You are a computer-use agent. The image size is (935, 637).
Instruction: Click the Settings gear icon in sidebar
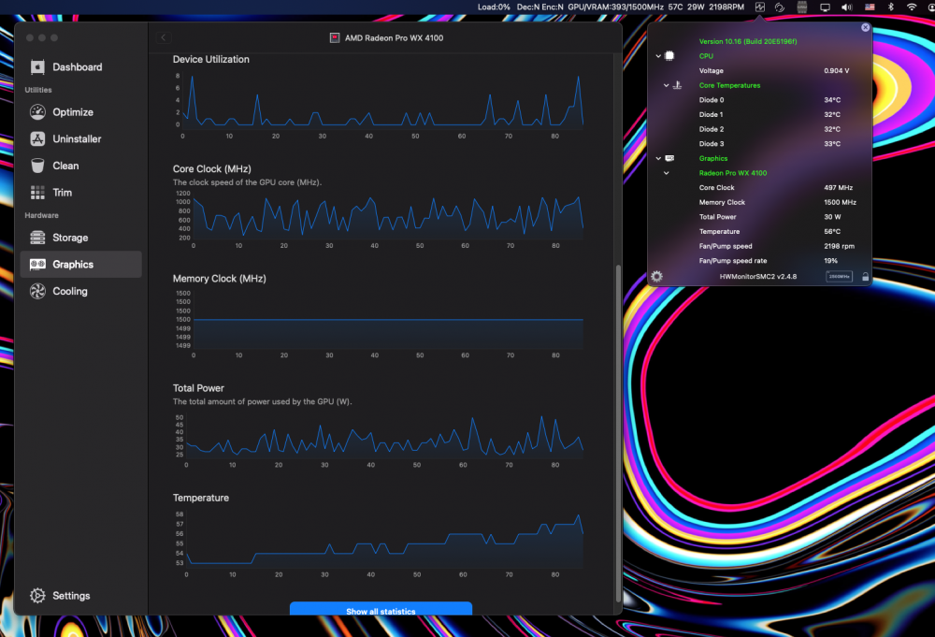(x=37, y=595)
